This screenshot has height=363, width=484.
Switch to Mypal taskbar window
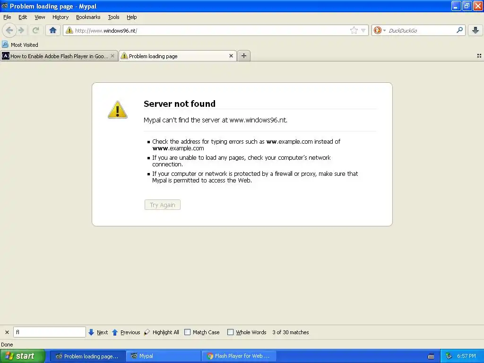[x=163, y=356]
